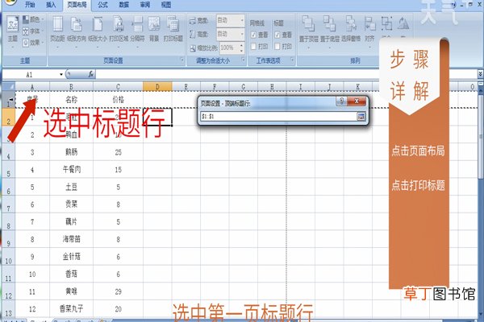This screenshot has width=484, height=322.
Task: Click the 午餐肉 cell
Action: click(71, 169)
